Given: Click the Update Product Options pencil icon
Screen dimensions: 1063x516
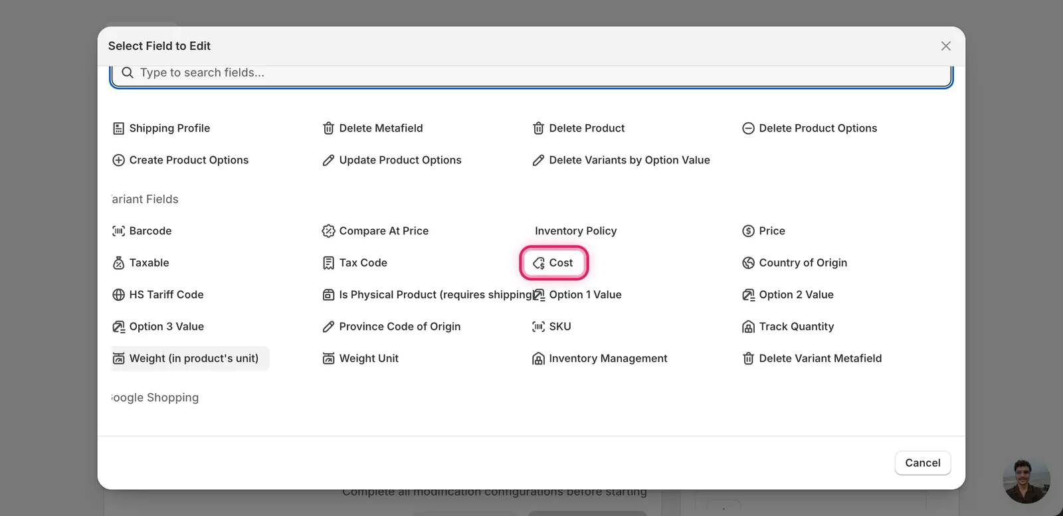Looking at the screenshot, I should pos(328,160).
